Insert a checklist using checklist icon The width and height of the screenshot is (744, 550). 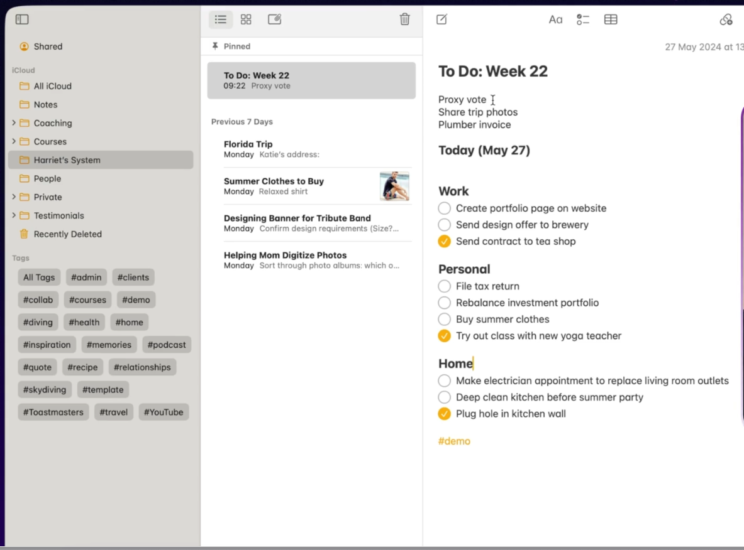[x=582, y=19]
